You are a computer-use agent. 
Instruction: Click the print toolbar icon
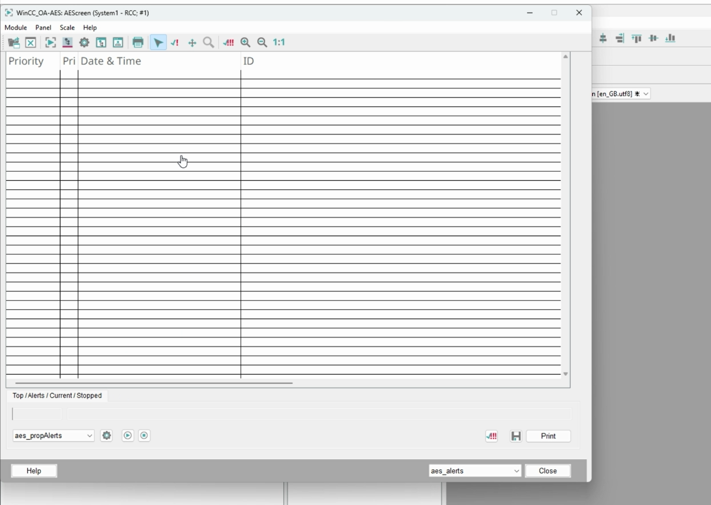(x=138, y=42)
